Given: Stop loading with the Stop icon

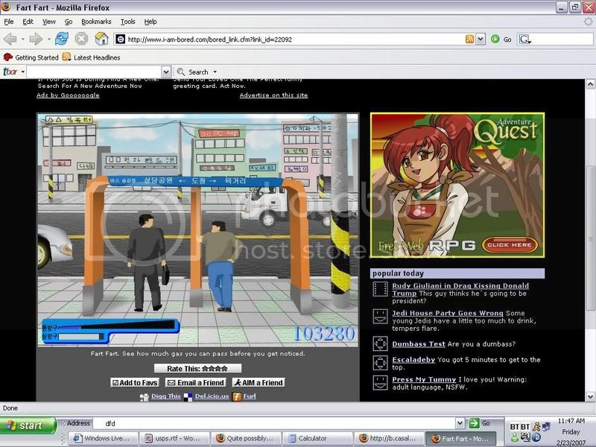Looking at the screenshot, I should pos(81,39).
